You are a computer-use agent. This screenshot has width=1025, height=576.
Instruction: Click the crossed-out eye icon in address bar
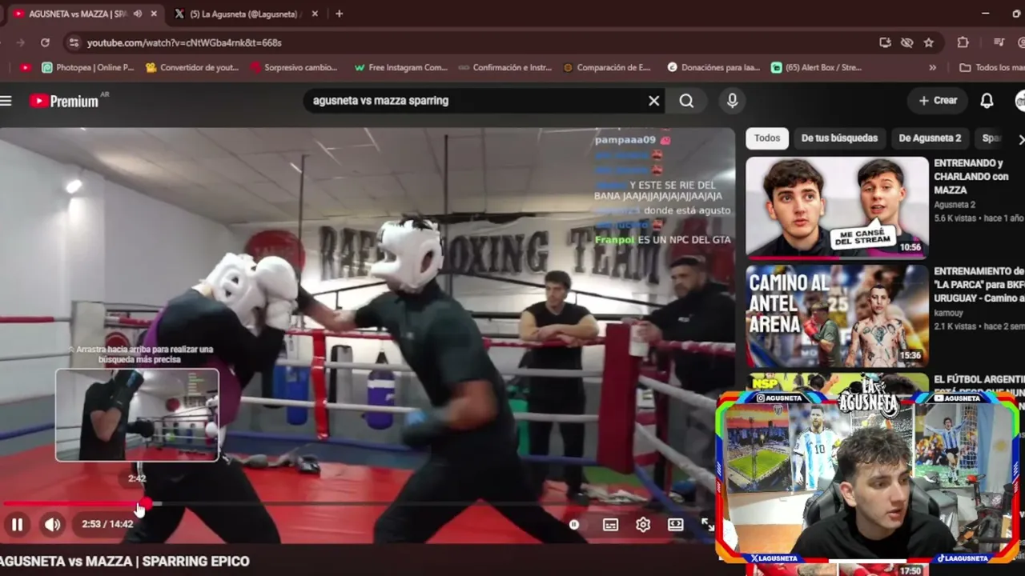click(x=906, y=42)
